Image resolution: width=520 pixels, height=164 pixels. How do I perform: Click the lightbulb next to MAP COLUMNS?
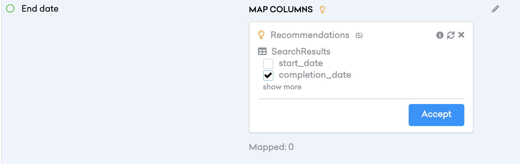click(x=322, y=9)
